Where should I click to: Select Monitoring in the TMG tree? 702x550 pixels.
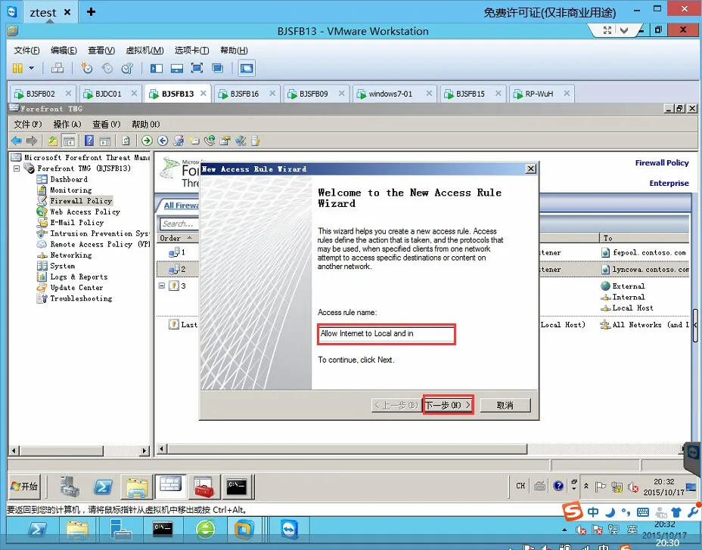[71, 190]
